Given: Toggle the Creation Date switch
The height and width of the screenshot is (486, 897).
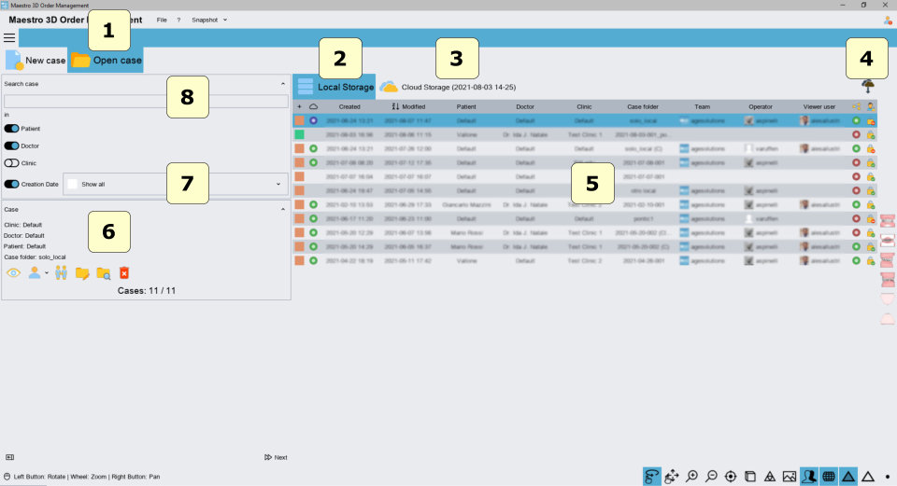Looking at the screenshot, I should coord(11,184).
